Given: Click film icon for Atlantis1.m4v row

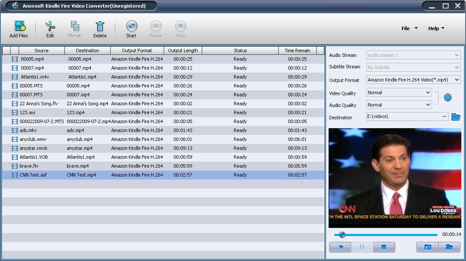Looking at the screenshot, I should (x=14, y=77).
